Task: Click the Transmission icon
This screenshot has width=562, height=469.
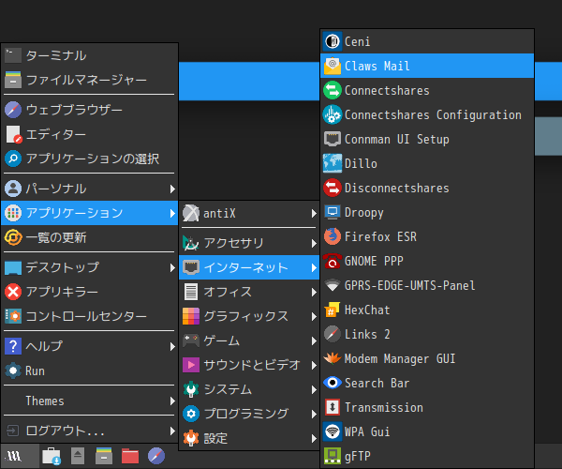Action: tap(333, 408)
